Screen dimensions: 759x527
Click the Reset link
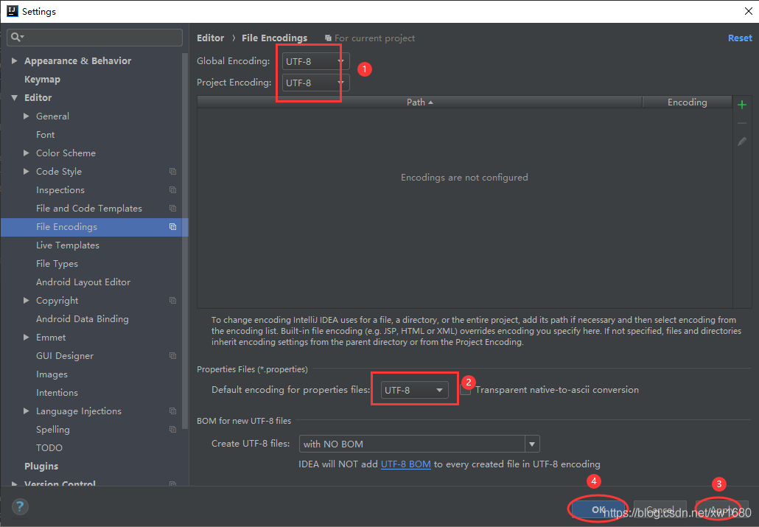pos(740,38)
